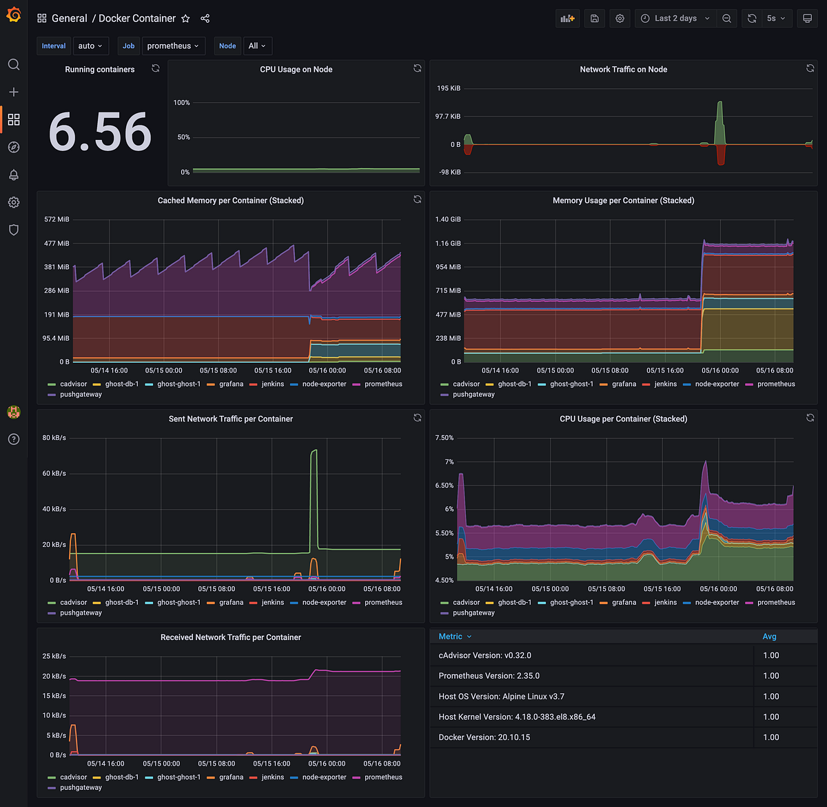Click the Create (plus) icon in sidebar
827x807 pixels.
[14, 92]
